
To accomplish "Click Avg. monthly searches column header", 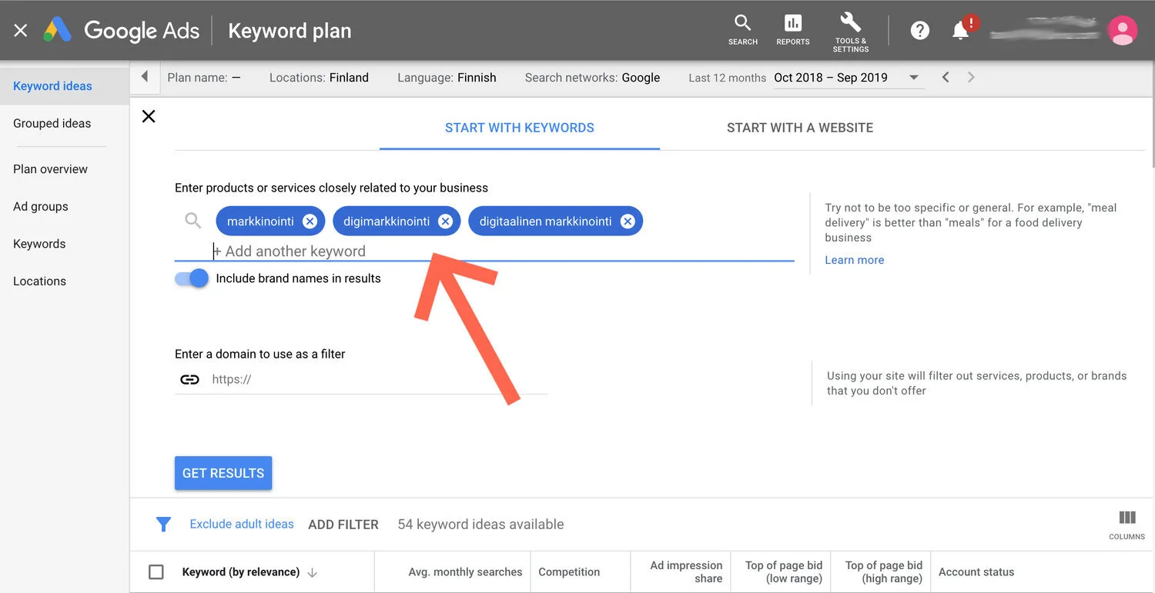I will [x=465, y=572].
